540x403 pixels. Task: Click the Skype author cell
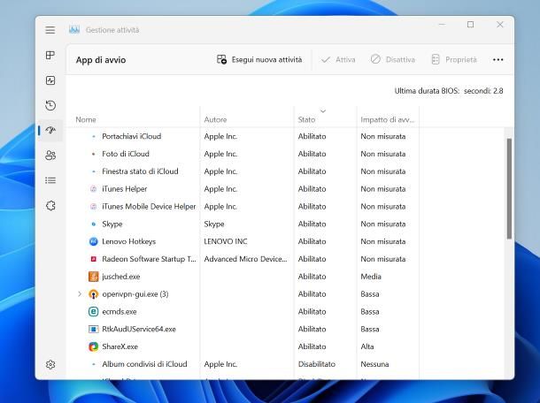click(x=214, y=224)
